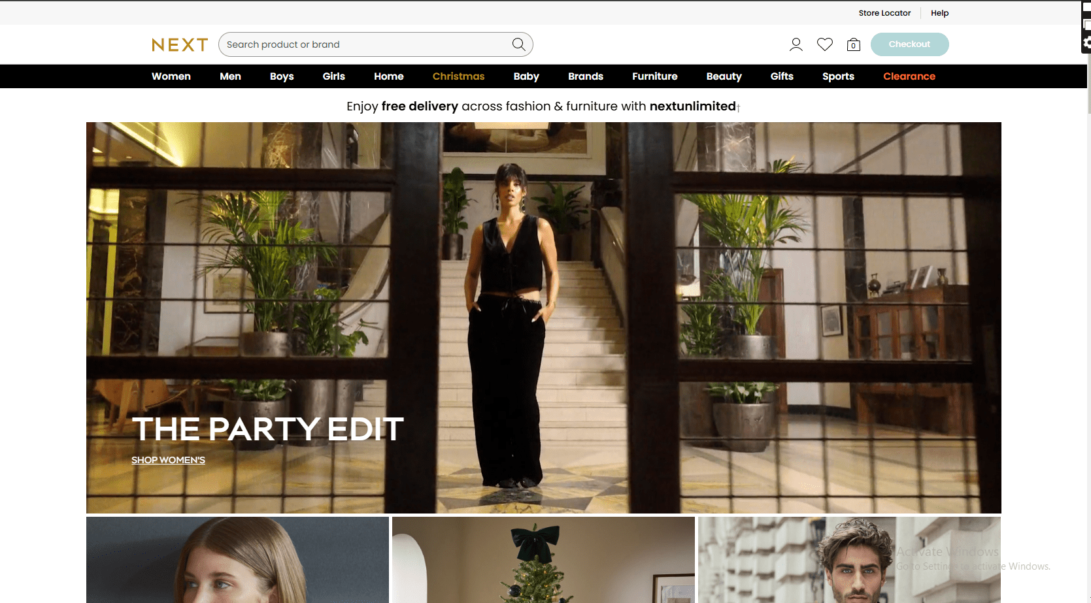Viewport: 1091px width, 603px height.
Task: View the shopping bag icon
Action: pos(853,44)
